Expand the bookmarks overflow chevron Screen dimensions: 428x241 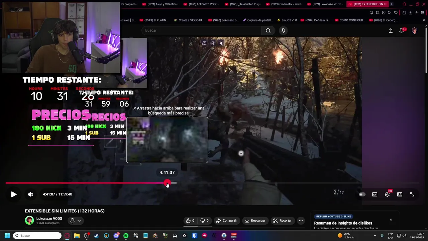click(424, 20)
